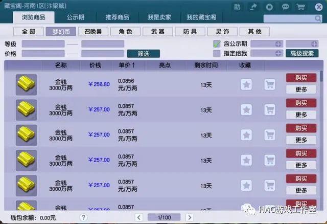Screen dimensions: 327x224
Task: Select the 其他 category
Action: (255, 32)
